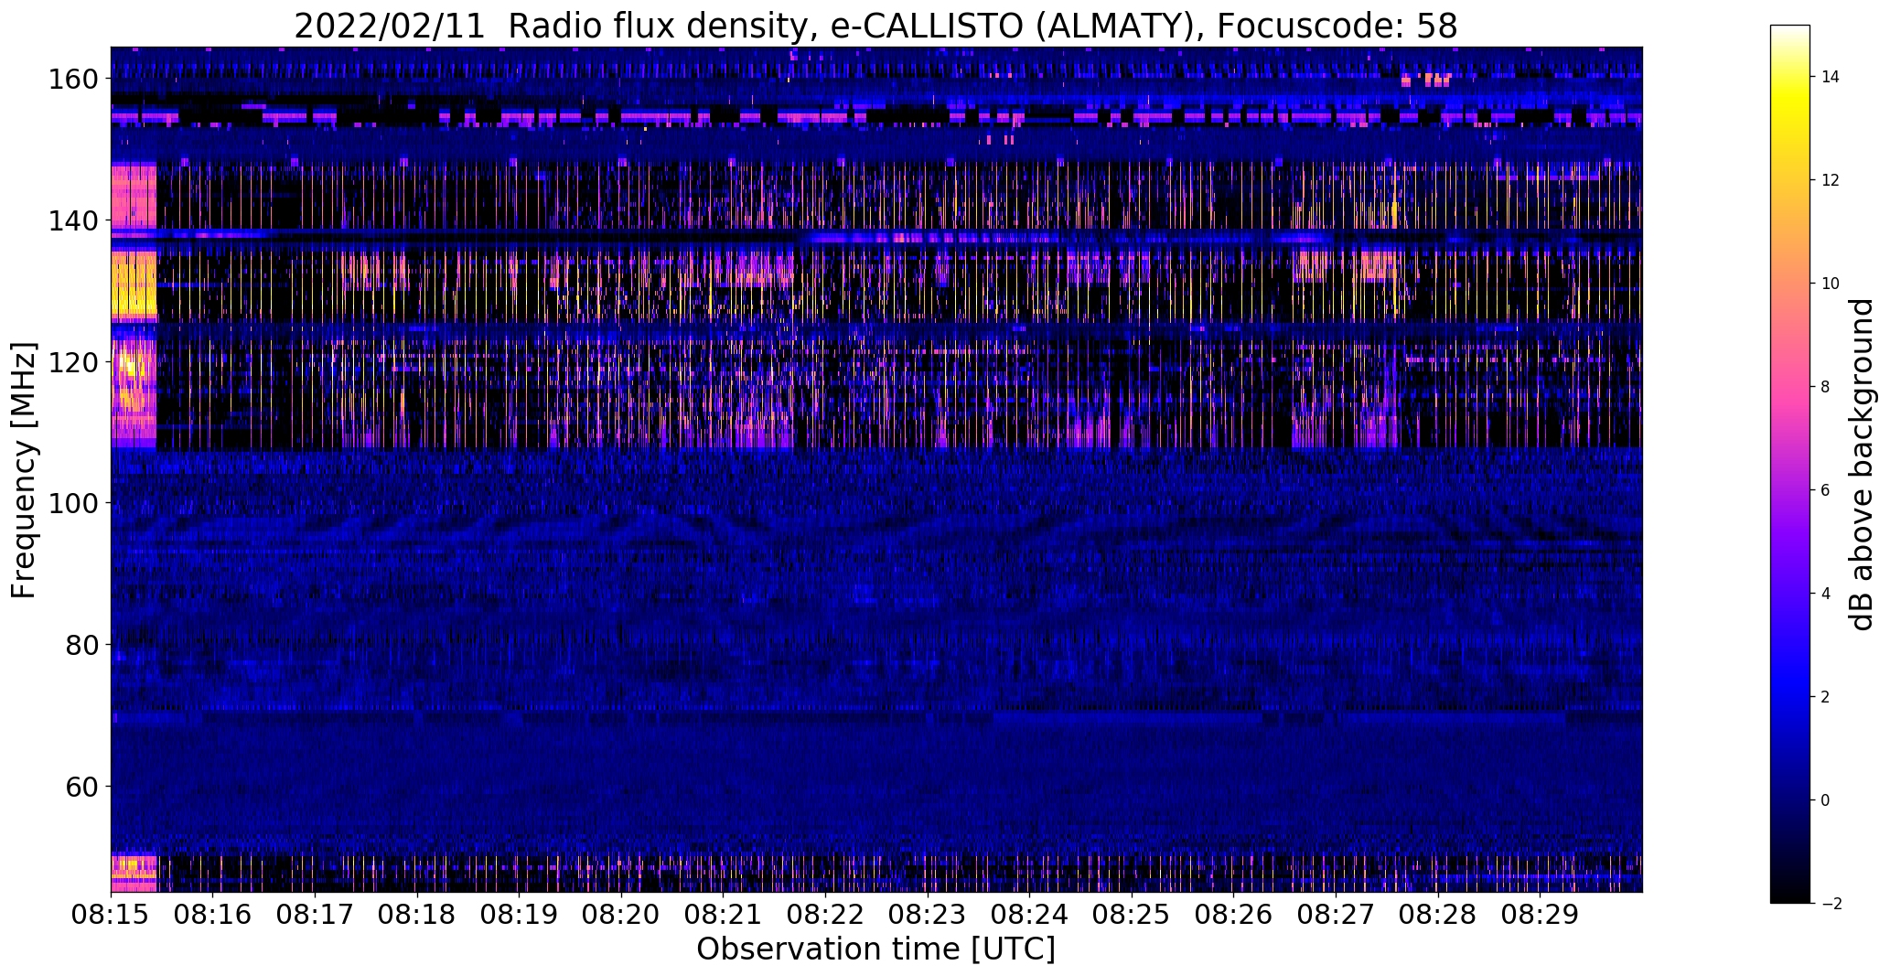Viewport: 1890px width, 976px height.
Task: Click the colorbar tick label 4
Action: pyautogui.click(x=1825, y=594)
